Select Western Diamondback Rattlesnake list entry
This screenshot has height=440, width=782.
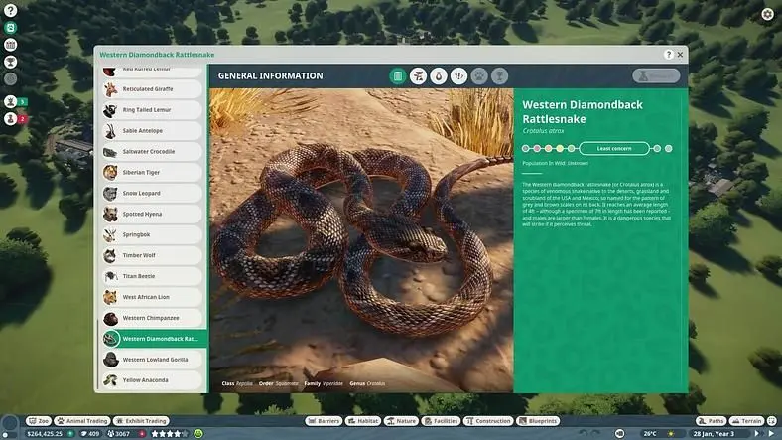(x=155, y=339)
